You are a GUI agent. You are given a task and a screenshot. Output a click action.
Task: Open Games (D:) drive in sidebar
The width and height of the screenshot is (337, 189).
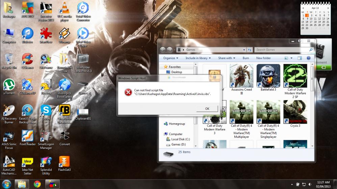coord(178,145)
